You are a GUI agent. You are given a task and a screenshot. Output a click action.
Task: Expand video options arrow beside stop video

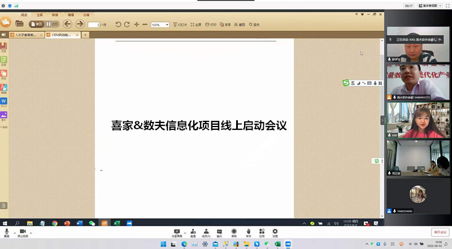[x=31, y=232]
